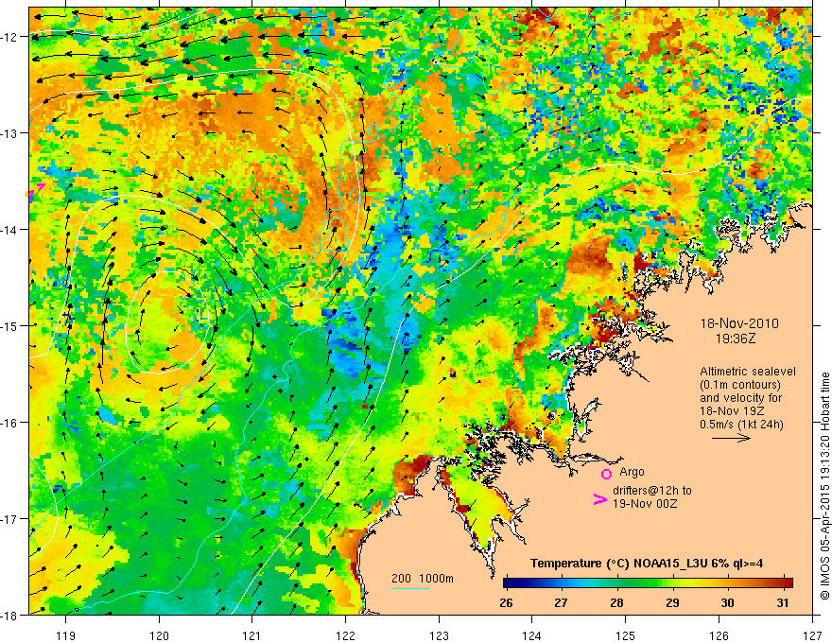Click the 26 colorbar tick label
This screenshot has height=643, width=832.
(506, 602)
